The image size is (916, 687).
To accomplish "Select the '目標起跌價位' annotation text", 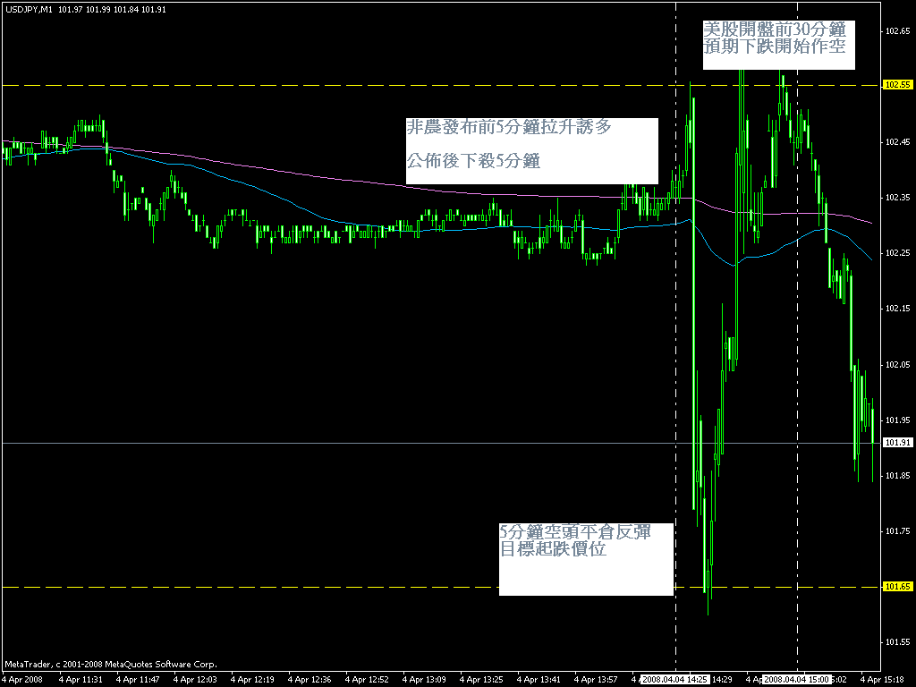I will point(553,549).
